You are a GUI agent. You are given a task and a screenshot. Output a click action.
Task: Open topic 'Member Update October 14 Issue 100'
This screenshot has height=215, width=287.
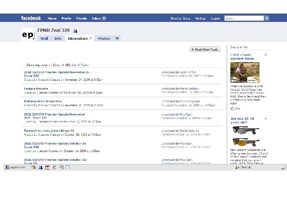[55, 145]
